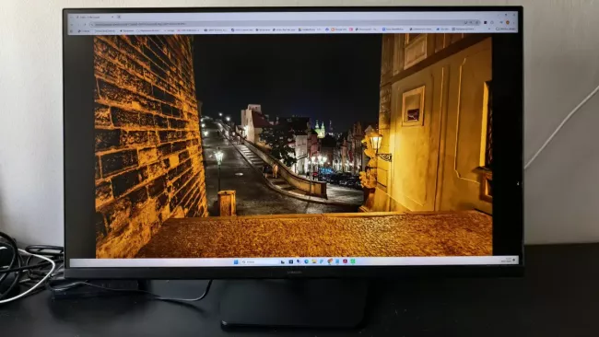The image size is (599, 337).
Task: Open the apps grid icon on bookmarks bar
Action: [x=71, y=31]
